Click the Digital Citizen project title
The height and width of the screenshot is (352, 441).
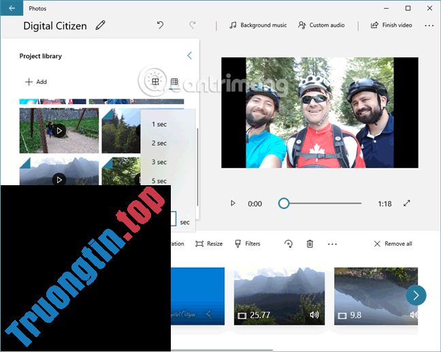[55, 26]
